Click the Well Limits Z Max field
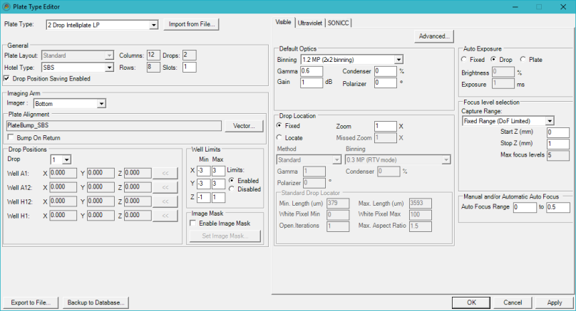This screenshot has width=576, height=311. point(218,197)
